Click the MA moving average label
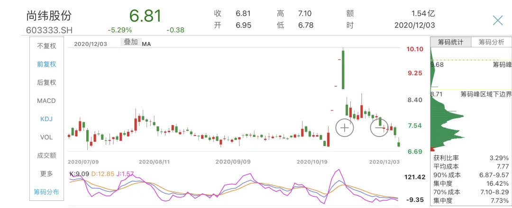512x208 pixels. pyautogui.click(x=146, y=44)
